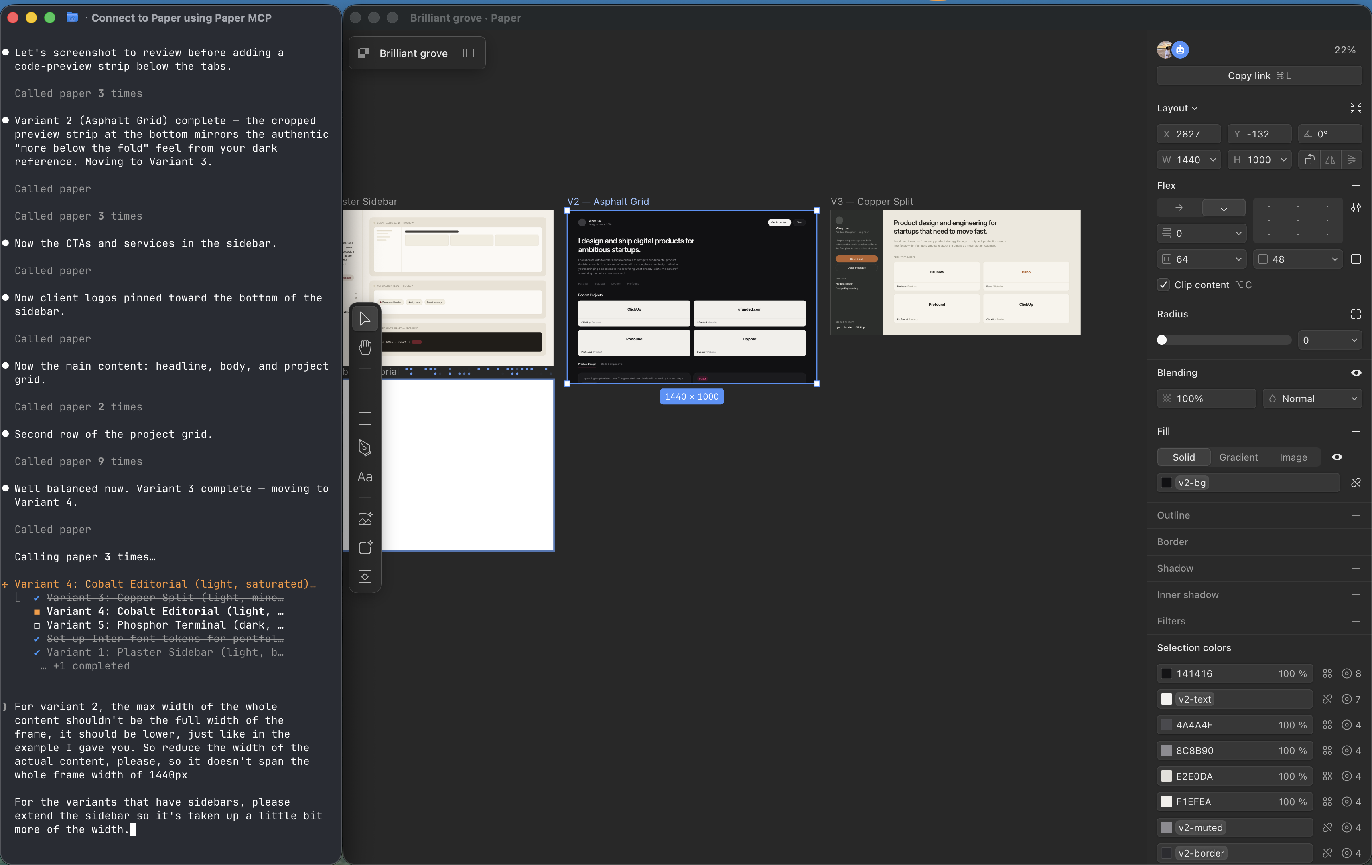Add an Outline with plus
The width and height of the screenshot is (1372, 865).
click(x=1356, y=515)
